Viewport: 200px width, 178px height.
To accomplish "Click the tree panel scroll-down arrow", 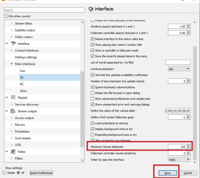I will pos(82,160).
